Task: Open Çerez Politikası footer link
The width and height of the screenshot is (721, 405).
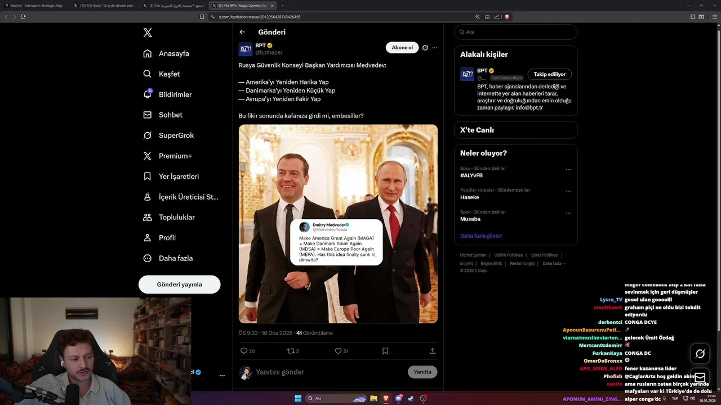Action: tap(545, 255)
